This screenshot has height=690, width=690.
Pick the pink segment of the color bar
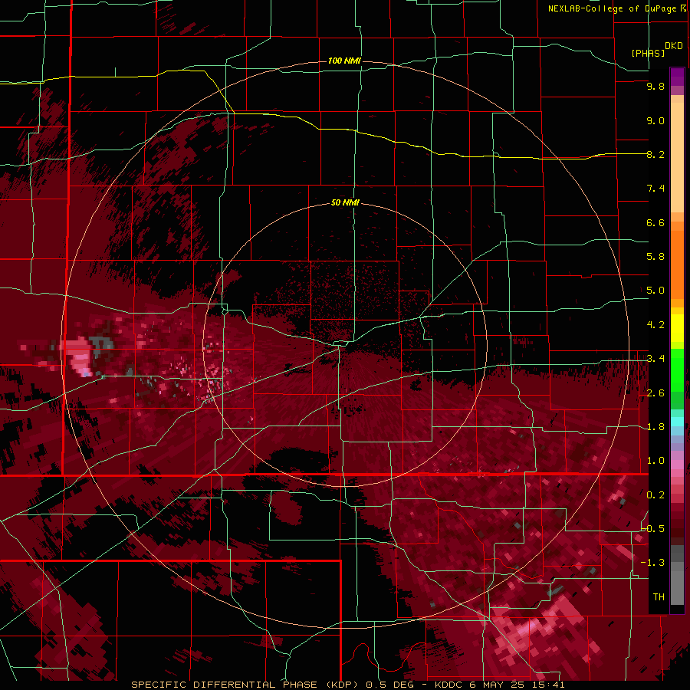tap(677, 465)
